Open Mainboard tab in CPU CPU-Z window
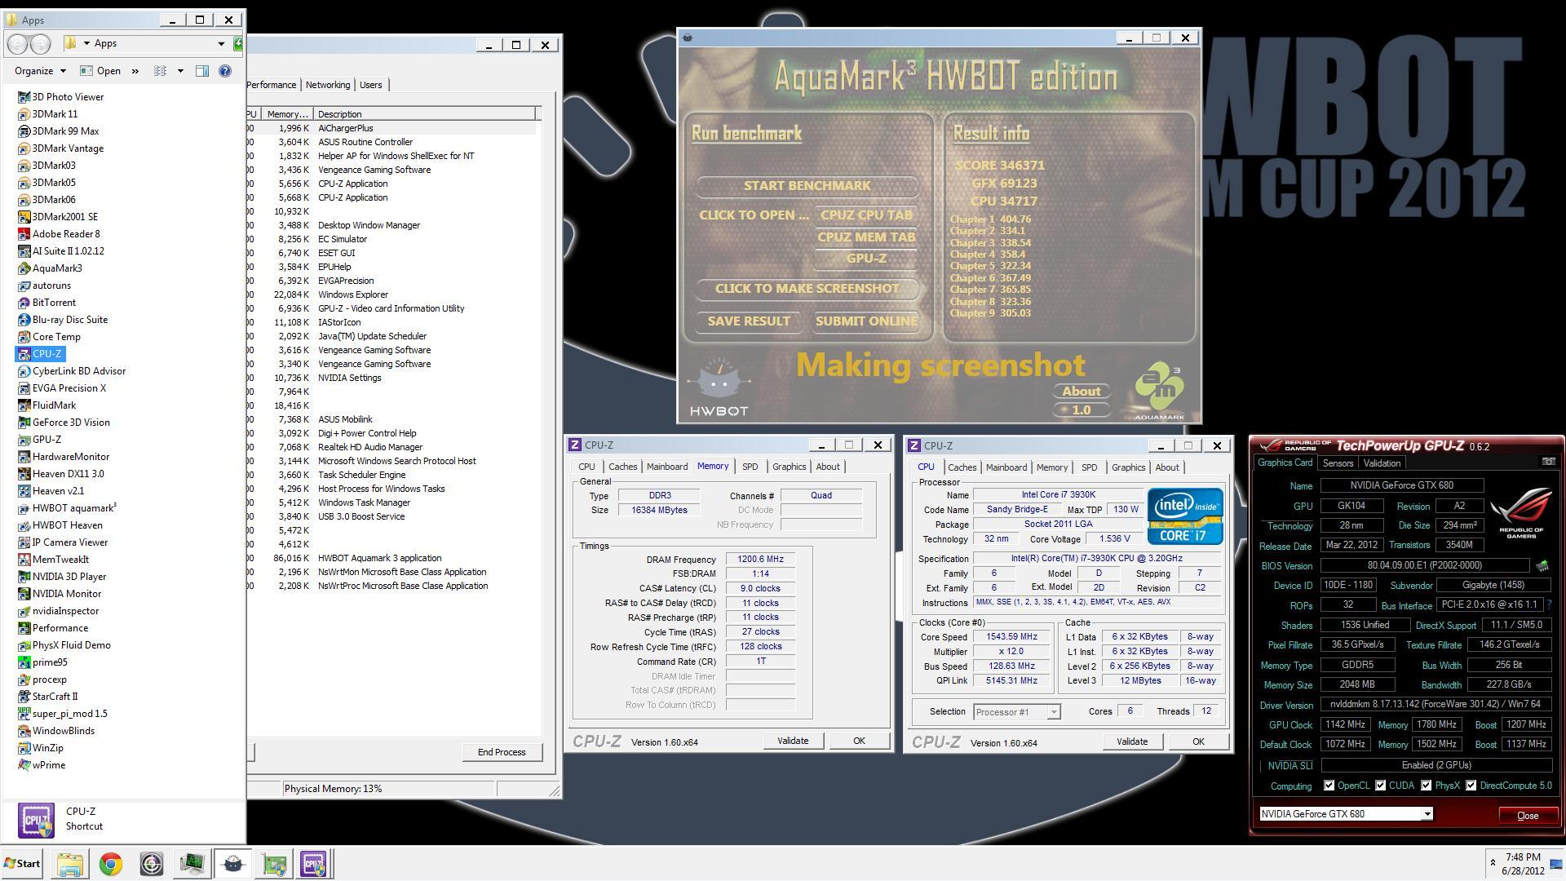 pyautogui.click(x=1006, y=467)
